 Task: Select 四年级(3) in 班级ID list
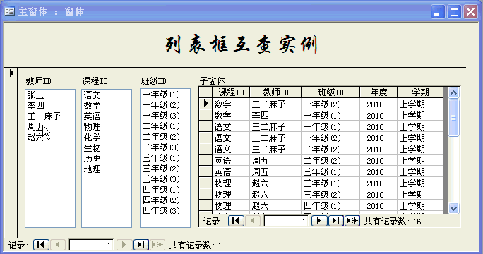pos(161,210)
